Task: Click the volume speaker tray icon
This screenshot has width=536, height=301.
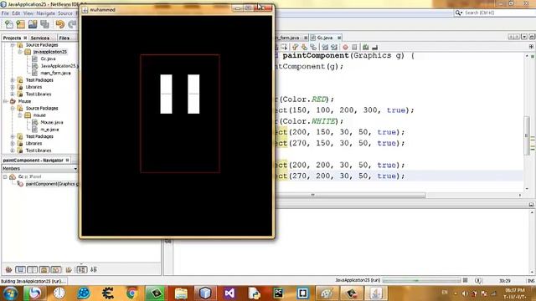Action: [464, 293]
